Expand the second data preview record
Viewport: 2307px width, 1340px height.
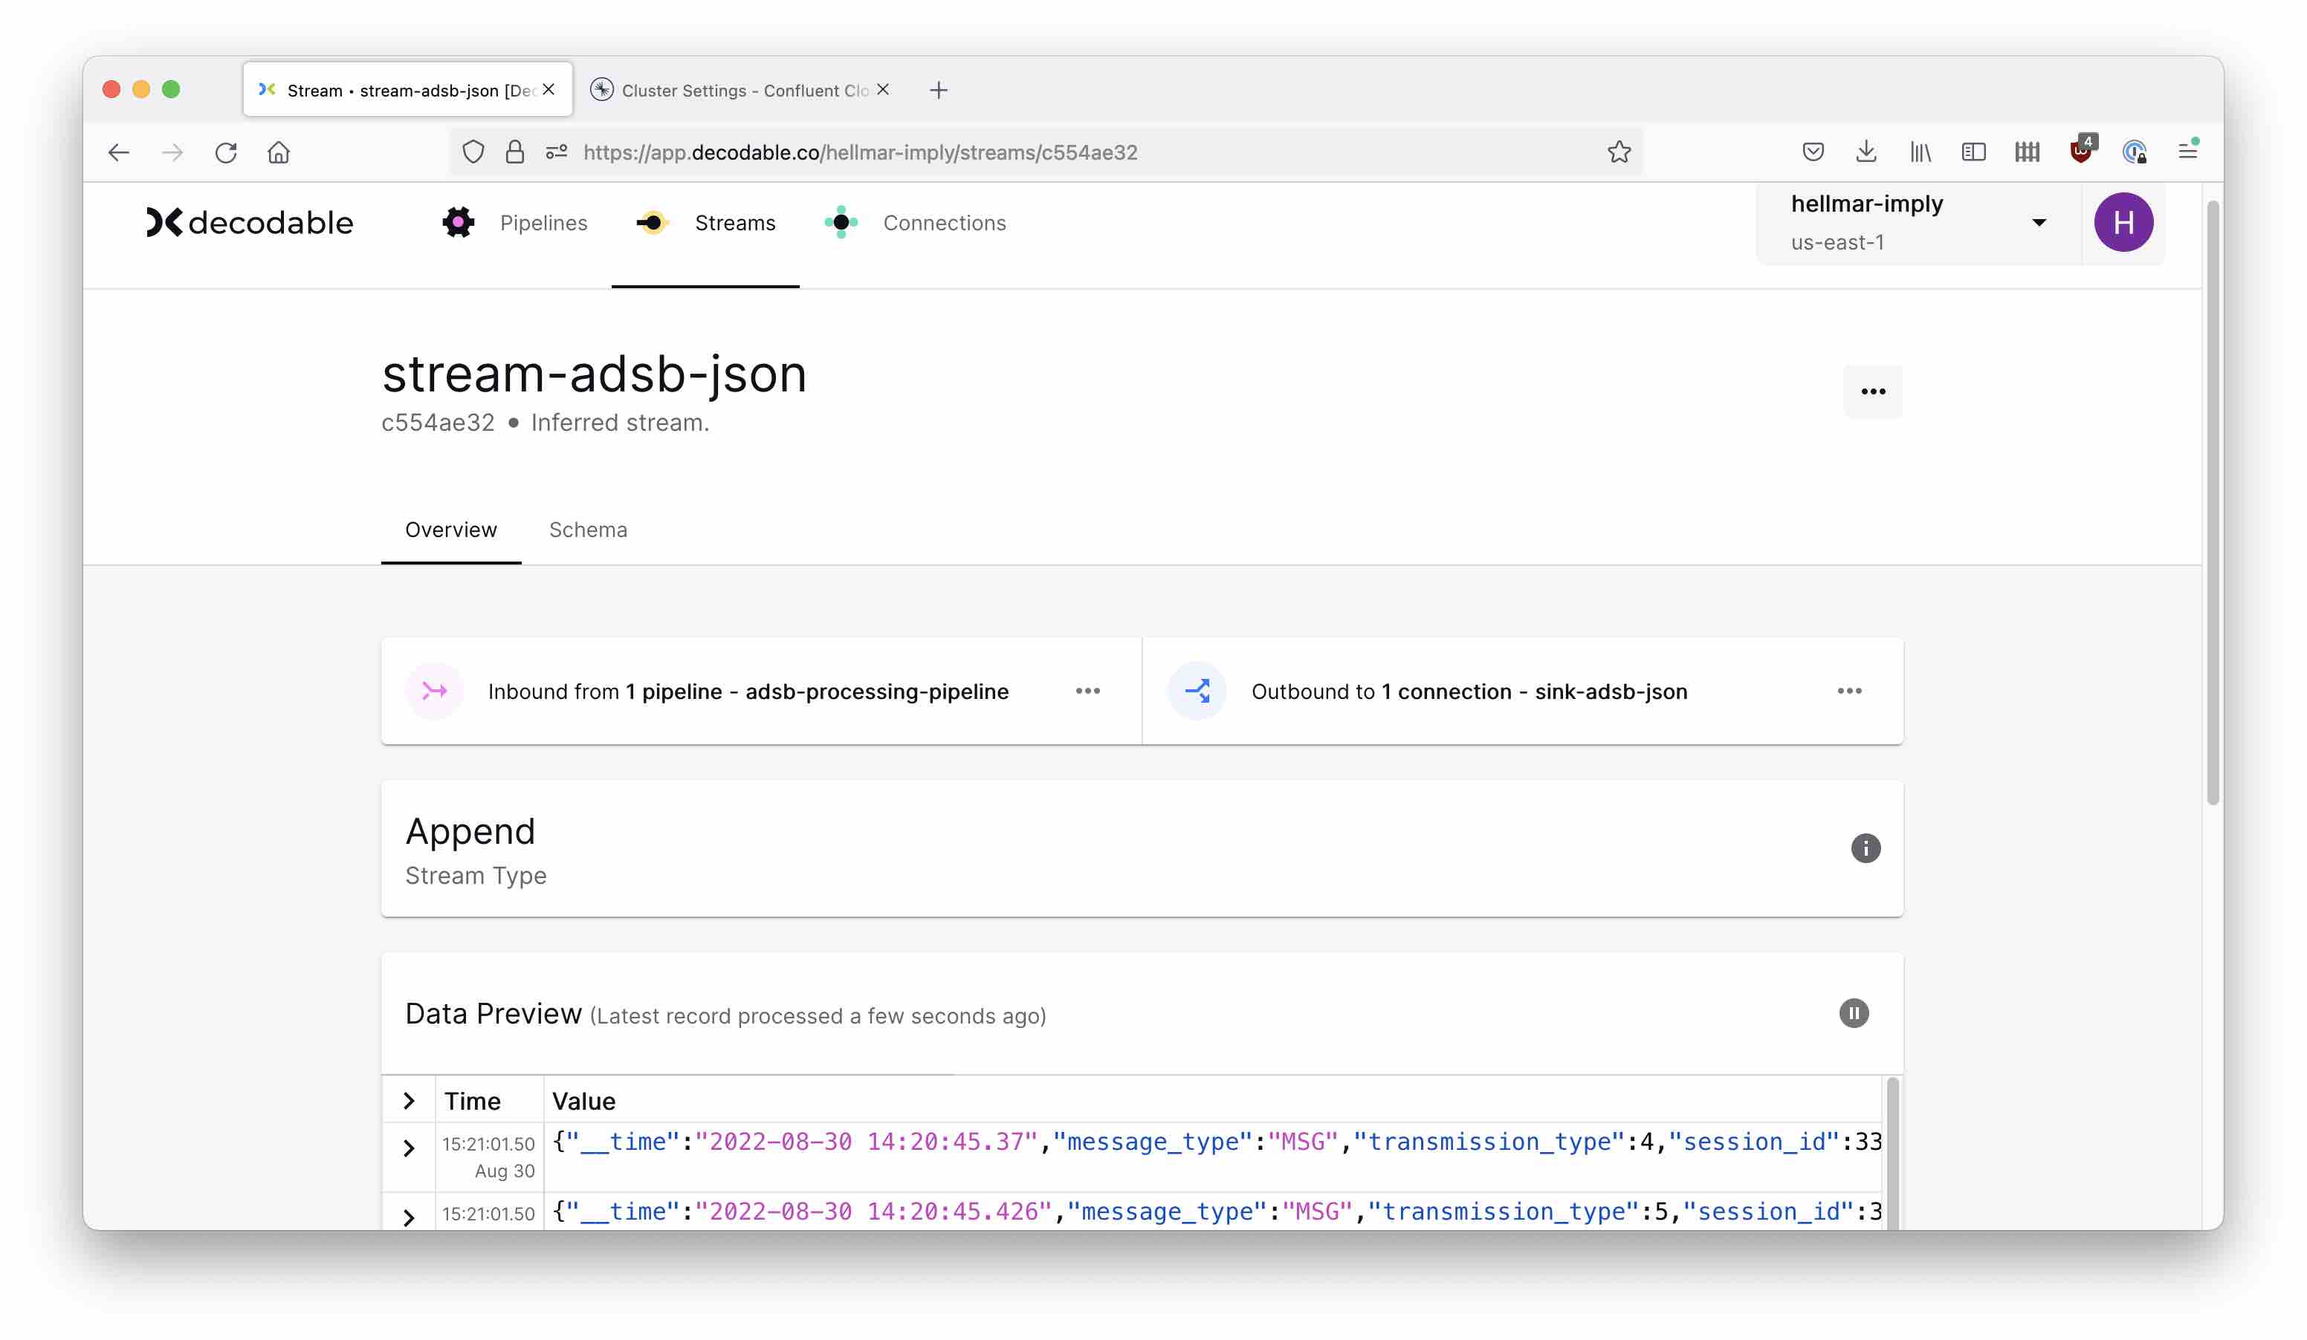pos(410,1217)
